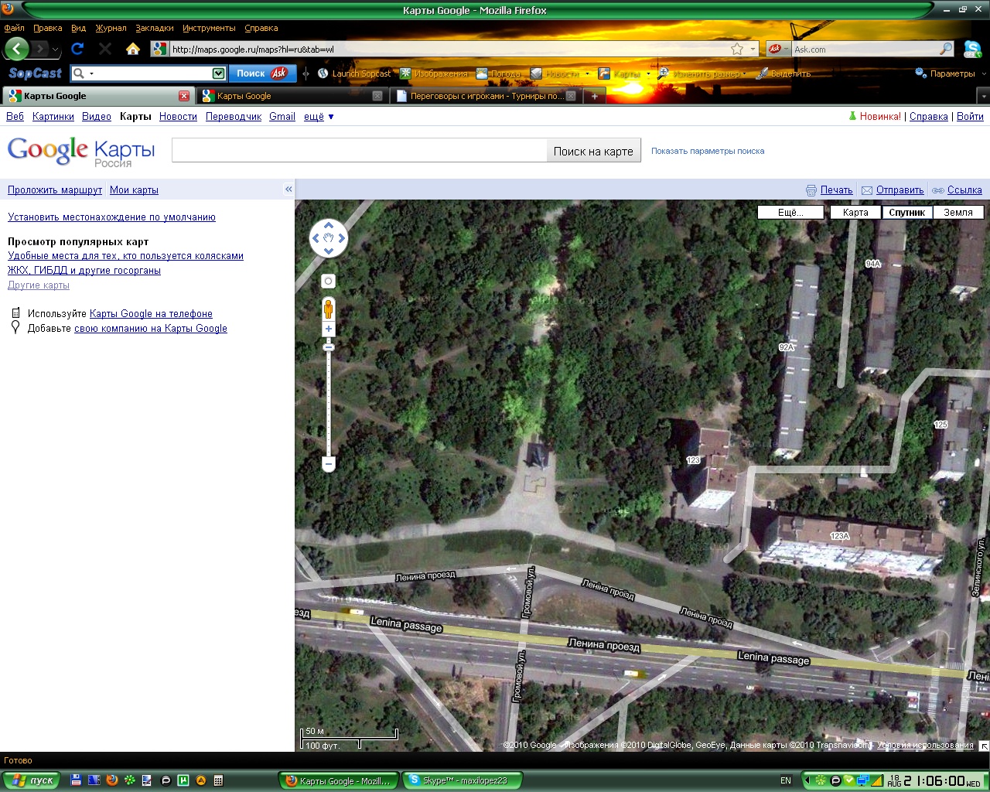990x792 pixels.
Task: Click the SopCast logo in the toolbar
Action: tap(35, 73)
